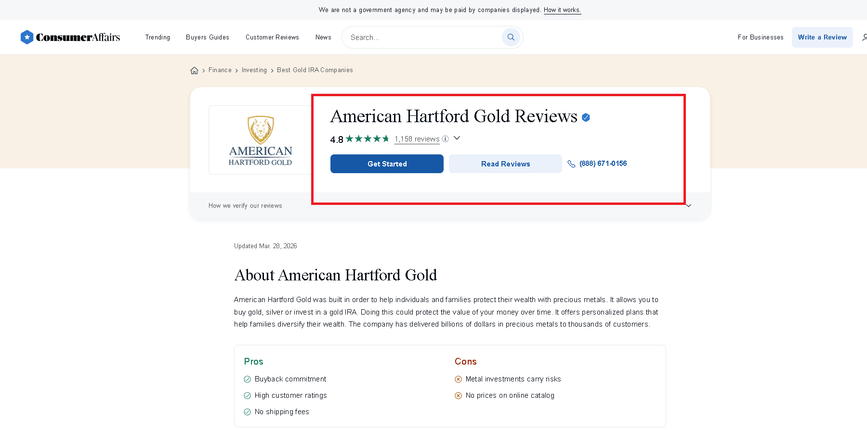Open the Customer Reviews menu
Viewport: 867px width, 430px height.
click(x=272, y=37)
